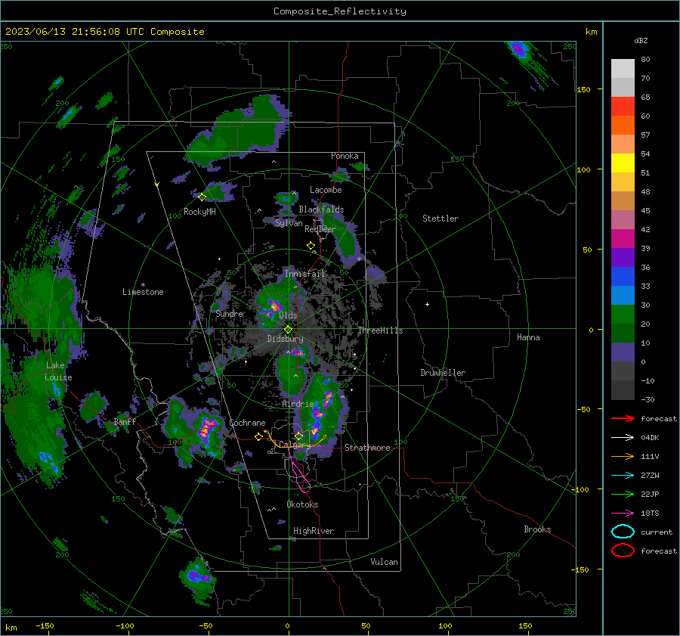Click the cyan 27ZW arrow legend icon

click(623, 476)
